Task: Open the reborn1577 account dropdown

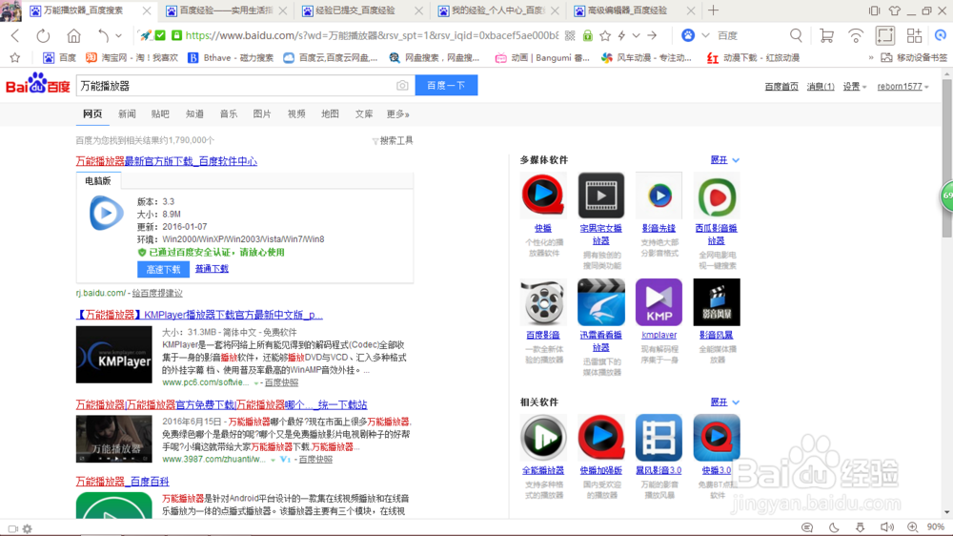Action: point(903,87)
